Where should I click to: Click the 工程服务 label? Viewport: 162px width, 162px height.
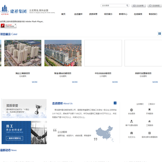[x=149, y=125]
